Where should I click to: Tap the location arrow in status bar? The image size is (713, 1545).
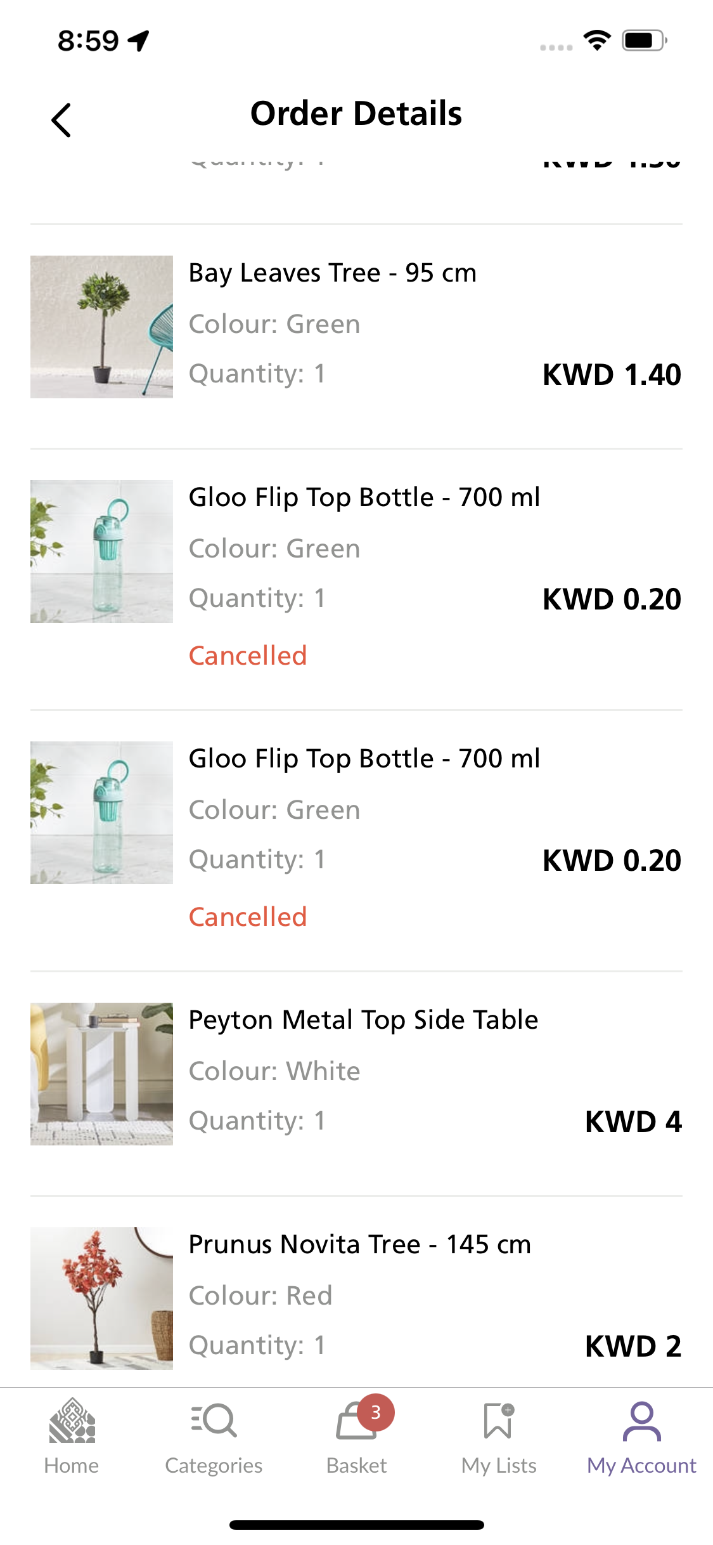[x=139, y=41]
